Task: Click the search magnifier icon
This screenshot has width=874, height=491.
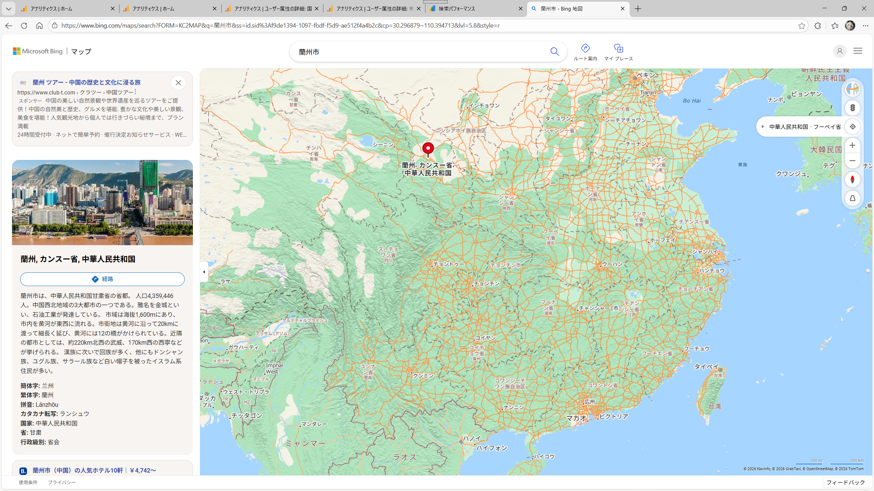Action: pyautogui.click(x=554, y=52)
